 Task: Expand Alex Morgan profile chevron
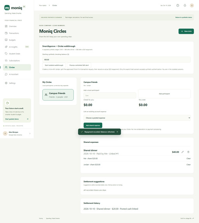click(x=30, y=133)
